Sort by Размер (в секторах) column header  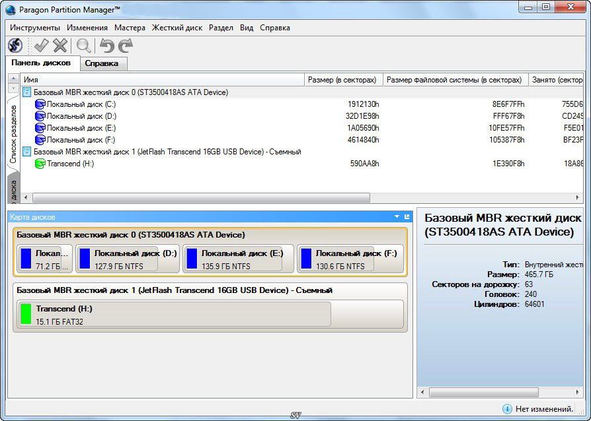[343, 80]
